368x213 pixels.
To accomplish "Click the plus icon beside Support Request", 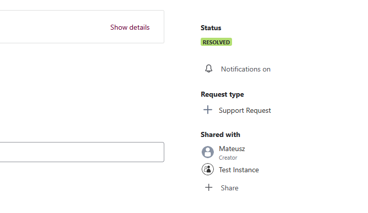I will [208, 110].
